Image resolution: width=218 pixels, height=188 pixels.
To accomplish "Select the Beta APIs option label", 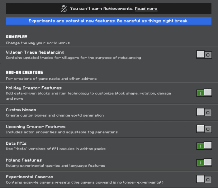I will 16,143.
